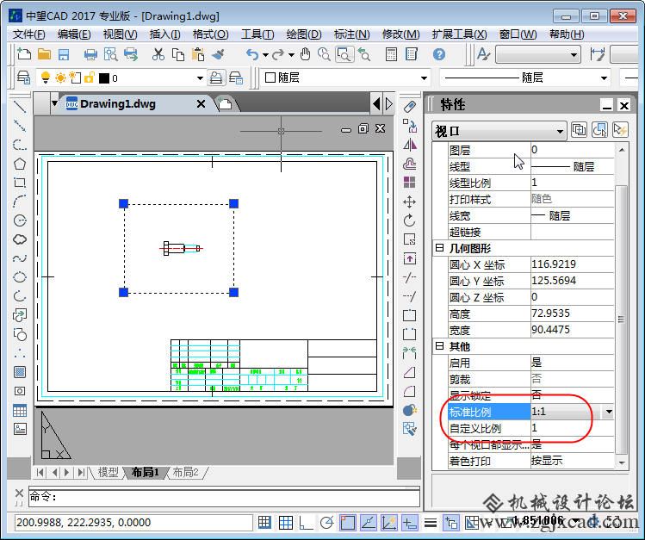The height and width of the screenshot is (540, 645).
Task: Click the Open file folder icon
Action: point(44,54)
